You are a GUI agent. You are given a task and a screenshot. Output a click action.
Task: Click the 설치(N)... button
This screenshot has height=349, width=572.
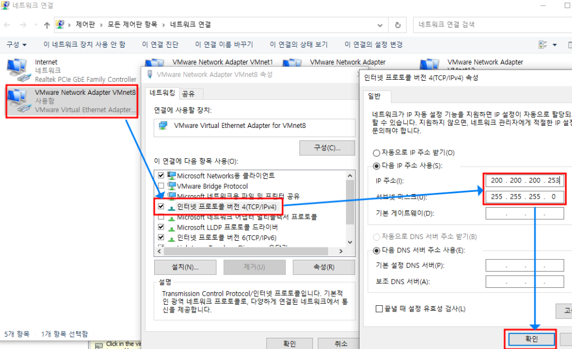(x=185, y=267)
